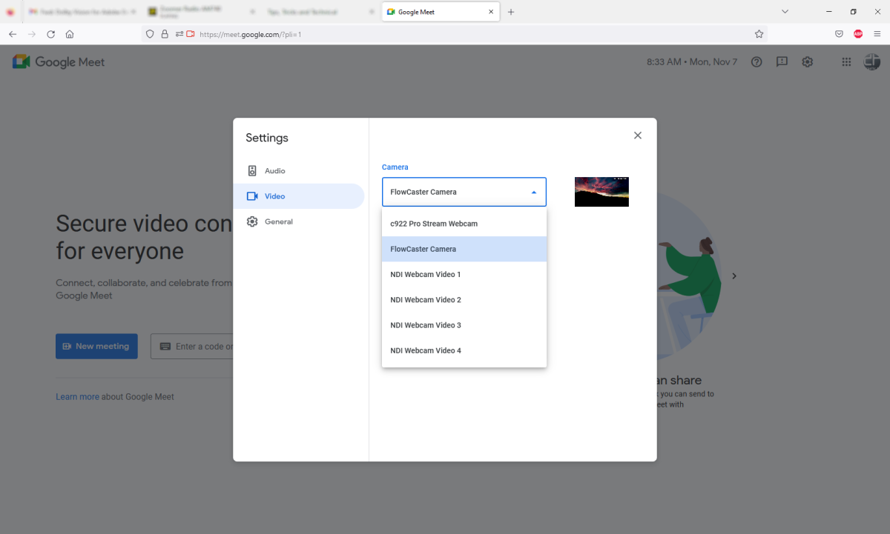
Task: Choose NDI Webcam Video 3
Action: click(464, 325)
